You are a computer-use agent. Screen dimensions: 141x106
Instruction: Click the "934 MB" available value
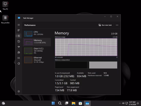tap(82, 76)
